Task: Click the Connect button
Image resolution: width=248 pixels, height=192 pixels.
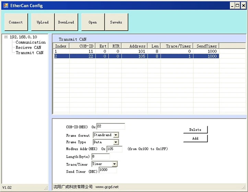Action: (x=16, y=22)
